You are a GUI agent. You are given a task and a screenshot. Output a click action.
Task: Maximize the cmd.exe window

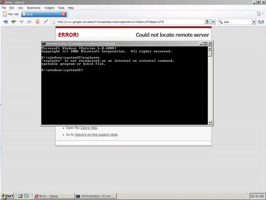click(x=205, y=43)
